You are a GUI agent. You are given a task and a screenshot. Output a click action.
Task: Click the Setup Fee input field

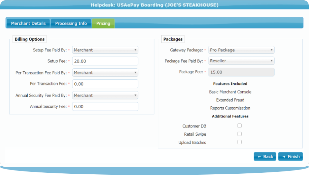(105, 61)
